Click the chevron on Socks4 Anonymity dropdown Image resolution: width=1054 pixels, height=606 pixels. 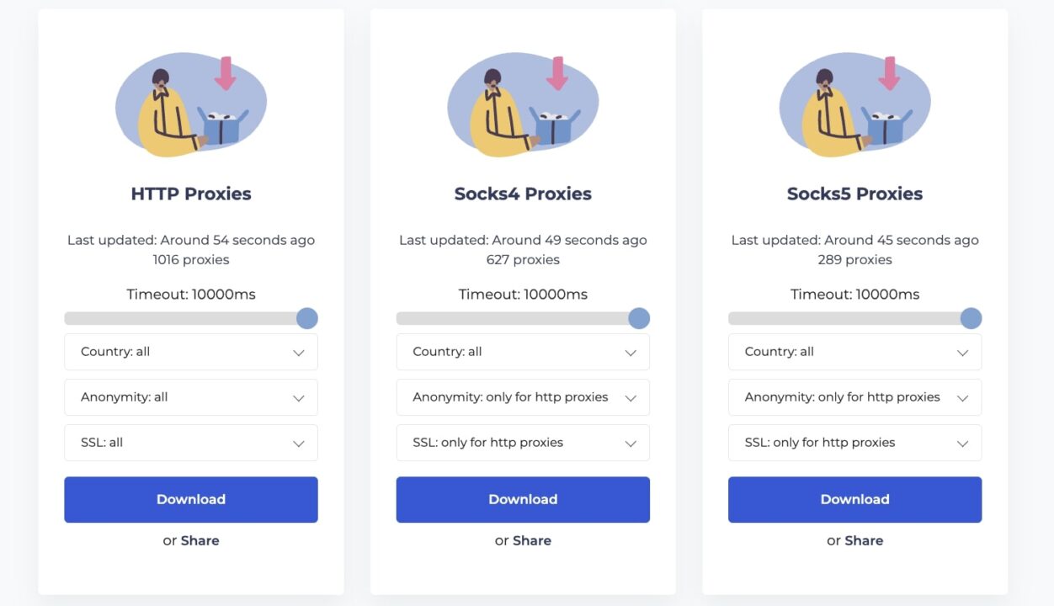631,397
